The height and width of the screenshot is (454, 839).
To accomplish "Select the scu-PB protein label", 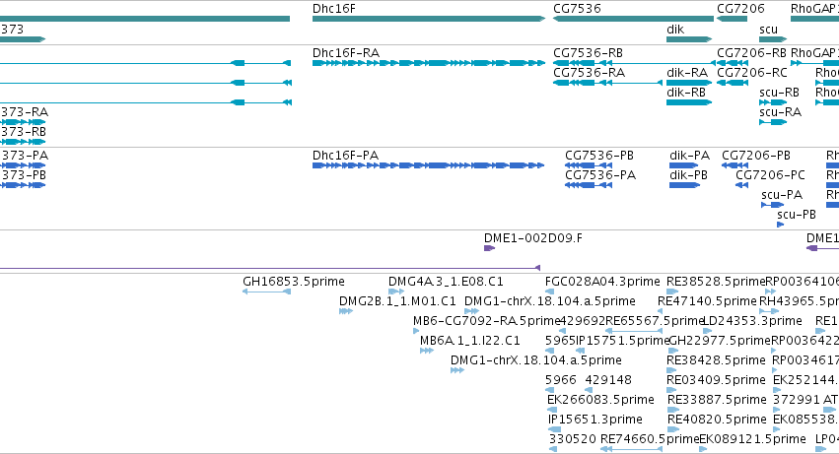I will (797, 215).
